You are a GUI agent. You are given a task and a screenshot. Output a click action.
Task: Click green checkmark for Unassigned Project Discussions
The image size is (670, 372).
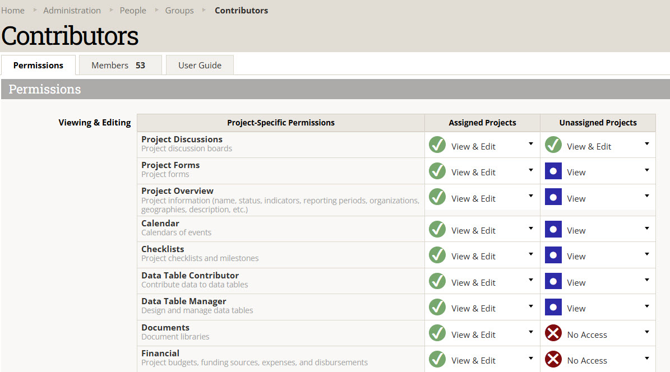(x=553, y=145)
